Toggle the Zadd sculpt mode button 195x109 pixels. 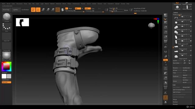[x=87, y=8]
